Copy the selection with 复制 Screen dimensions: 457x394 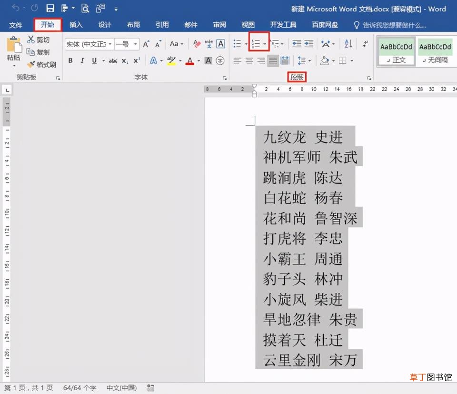pos(38,52)
